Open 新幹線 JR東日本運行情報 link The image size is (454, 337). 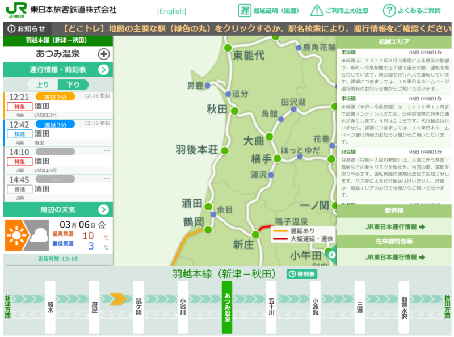click(395, 227)
